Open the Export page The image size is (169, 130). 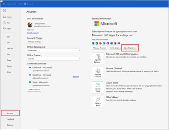coord(9,66)
